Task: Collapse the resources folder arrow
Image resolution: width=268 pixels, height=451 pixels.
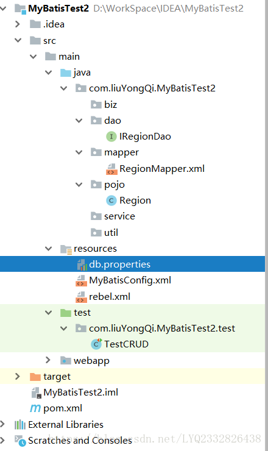Action: pyautogui.click(x=49, y=249)
